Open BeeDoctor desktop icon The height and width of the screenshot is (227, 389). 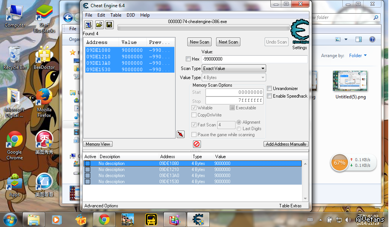tap(44, 58)
